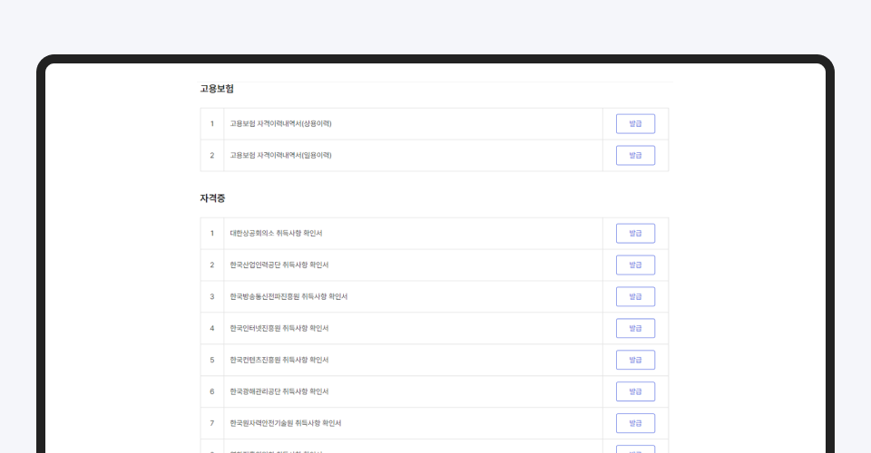Issue 한국방송통신전파진흥원 취득사항 확인서 via 발급
This screenshot has height=453, width=871.
point(635,297)
